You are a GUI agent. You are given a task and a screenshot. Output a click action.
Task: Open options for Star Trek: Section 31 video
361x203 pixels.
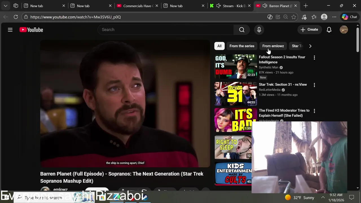tap(314, 85)
